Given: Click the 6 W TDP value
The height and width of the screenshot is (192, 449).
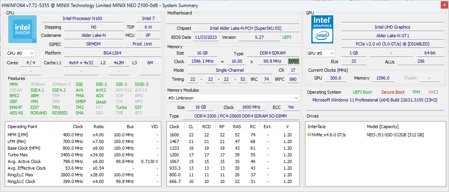Looking at the screenshot, I should (148, 27).
